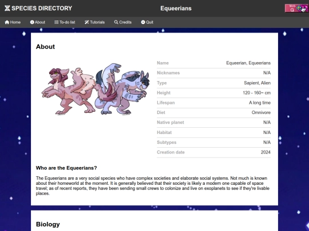This screenshot has width=309, height=231.
Task: Select the Quit menu item
Action: (147, 22)
